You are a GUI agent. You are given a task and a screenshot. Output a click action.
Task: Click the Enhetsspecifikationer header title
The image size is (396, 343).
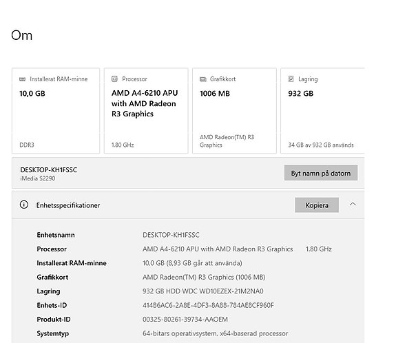click(68, 205)
